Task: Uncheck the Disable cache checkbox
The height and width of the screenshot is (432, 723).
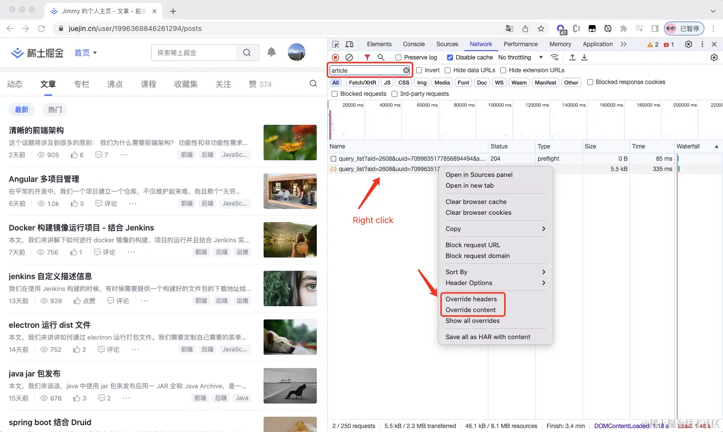Action: 450,58
